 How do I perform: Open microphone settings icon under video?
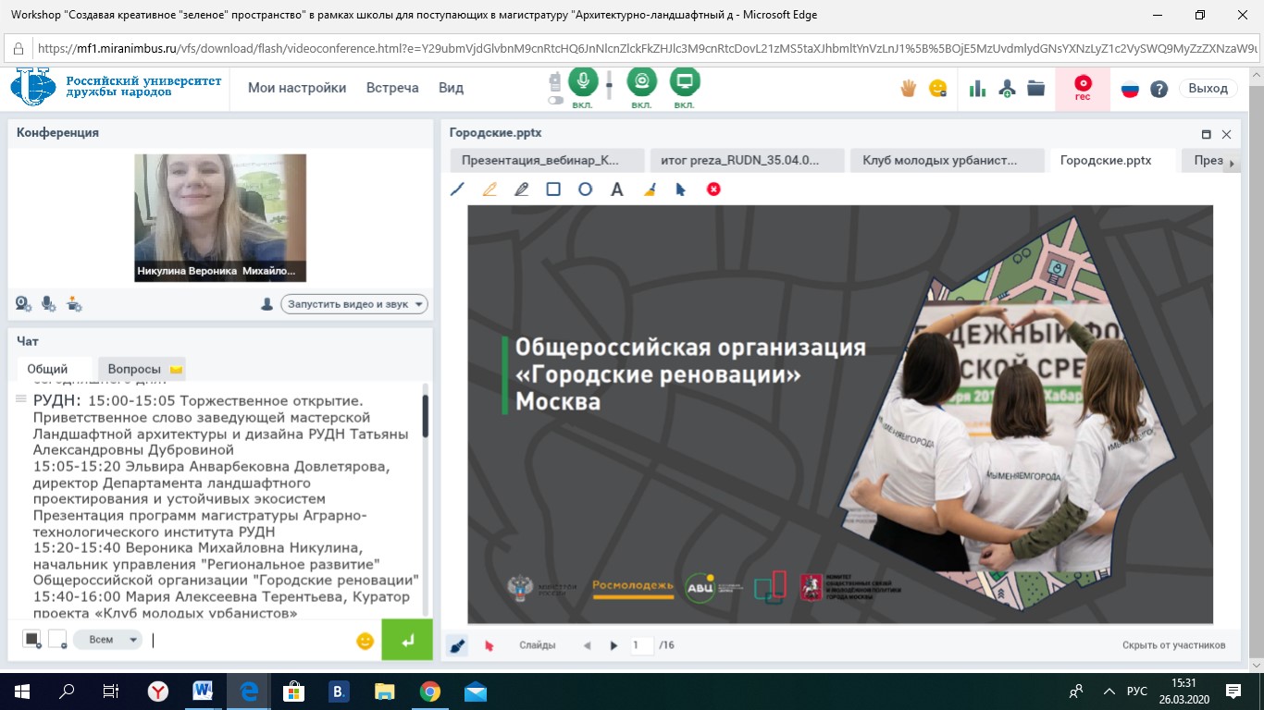(49, 303)
